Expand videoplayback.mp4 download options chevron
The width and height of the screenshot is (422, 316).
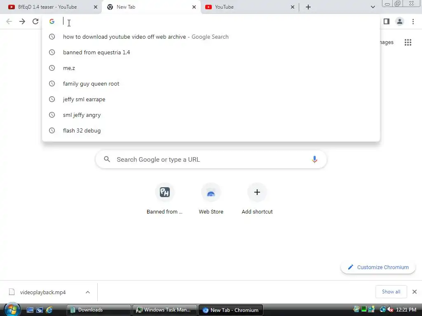tap(88, 292)
